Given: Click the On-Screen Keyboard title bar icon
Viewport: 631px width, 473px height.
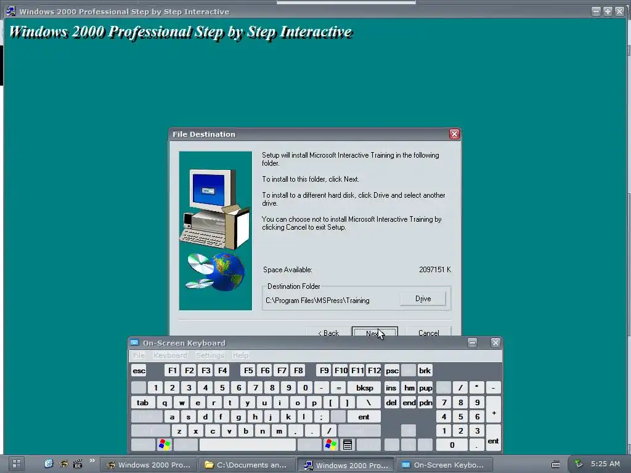Looking at the screenshot, I should pyautogui.click(x=134, y=342).
